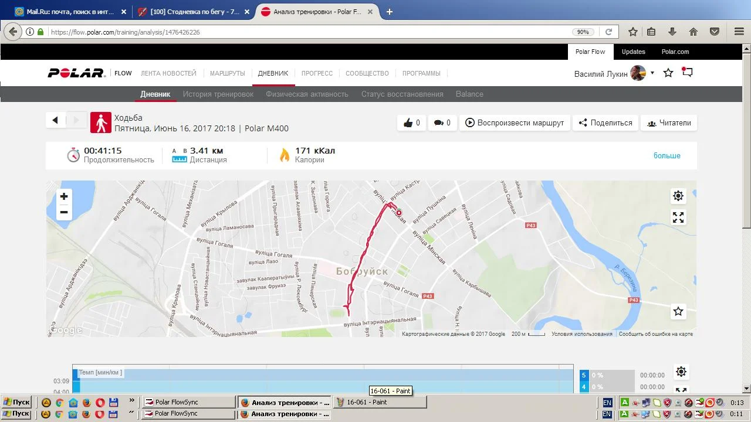Zoom out on the map with the minus button

pyautogui.click(x=64, y=212)
